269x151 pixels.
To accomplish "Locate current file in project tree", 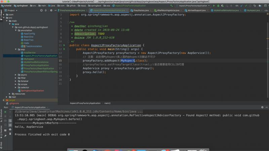I will pyautogui.click(x=41, y=10).
